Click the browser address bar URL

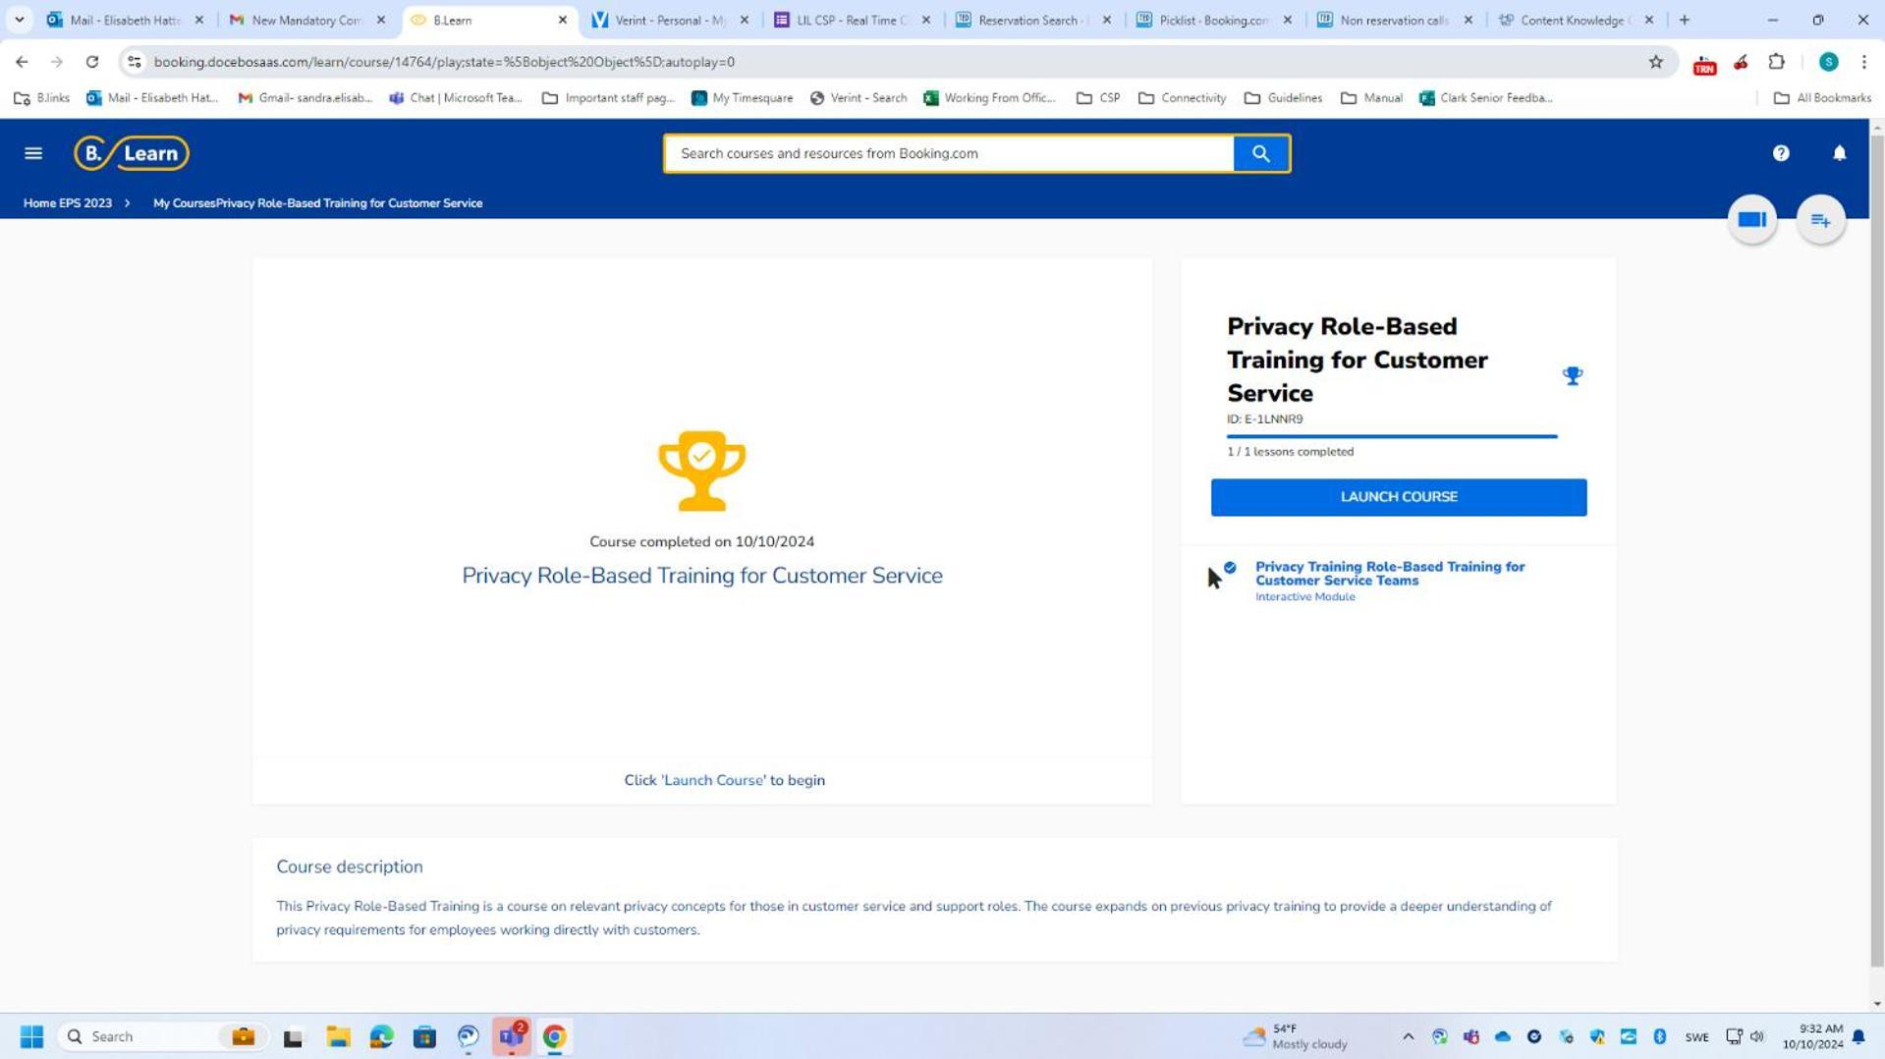click(x=444, y=62)
